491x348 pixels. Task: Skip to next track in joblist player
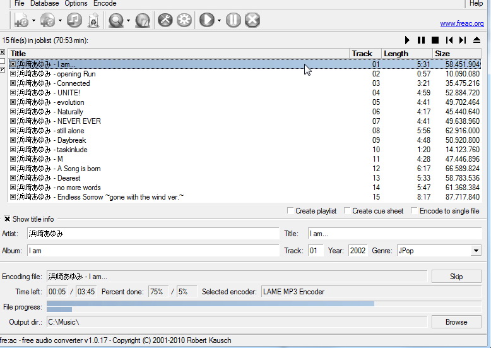(x=463, y=40)
